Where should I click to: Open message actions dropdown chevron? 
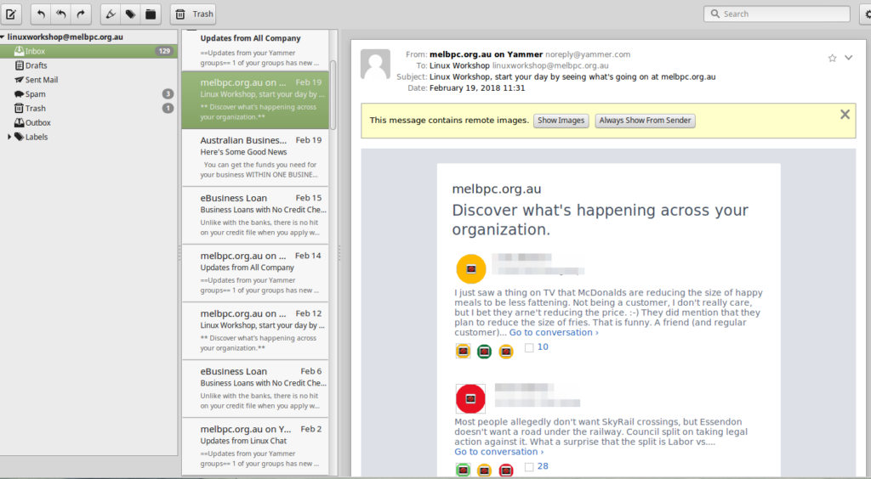coord(848,57)
